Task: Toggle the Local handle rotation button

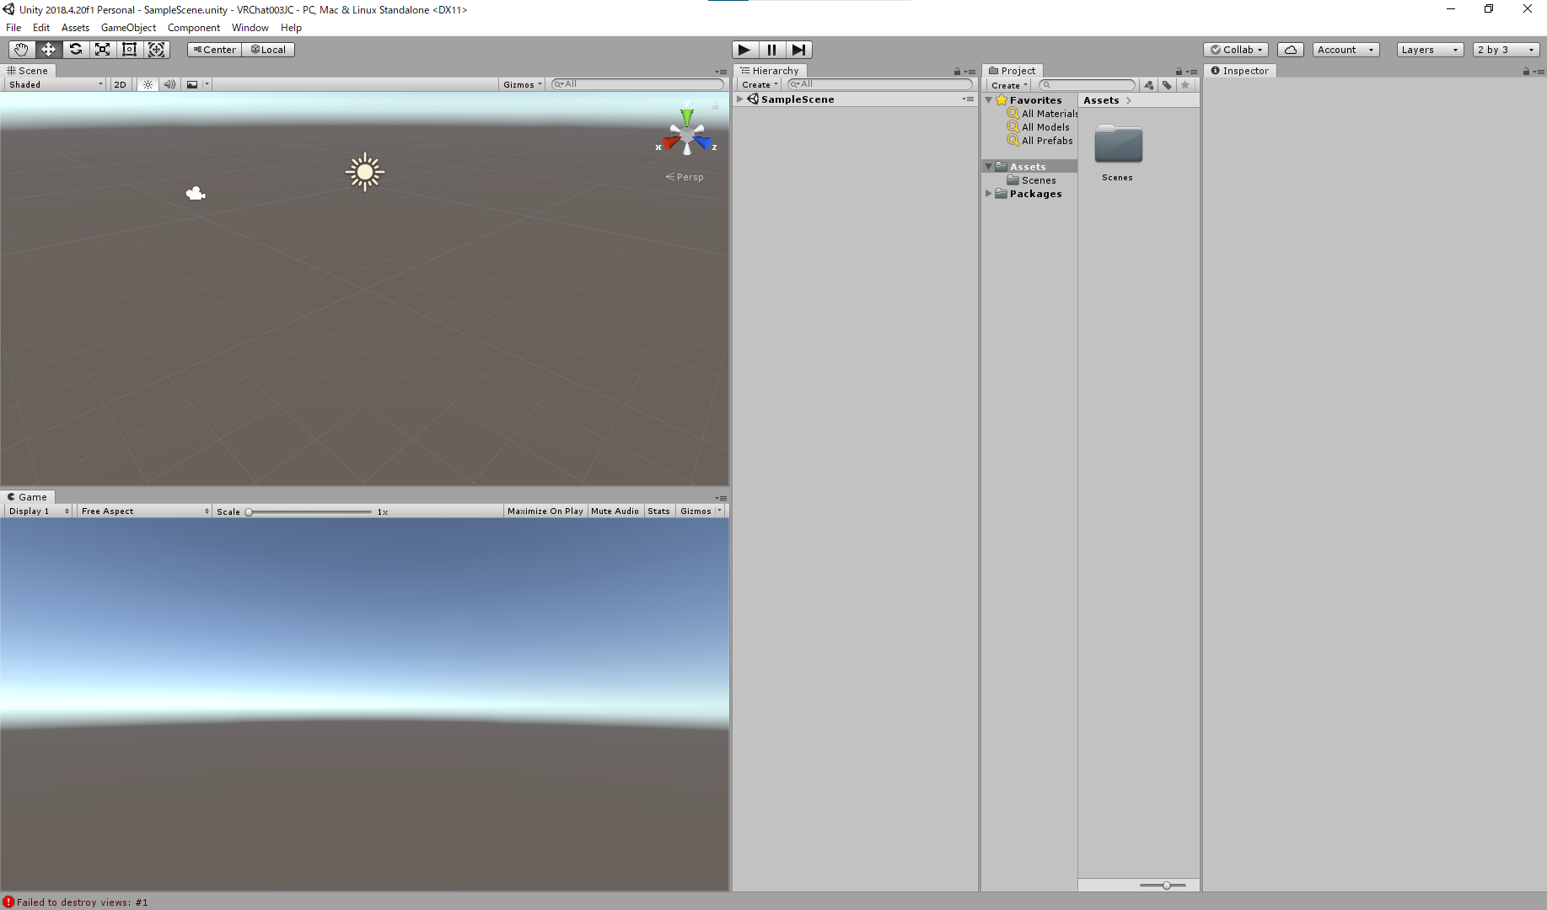Action: pyautogui.click(x=269, y=50)
